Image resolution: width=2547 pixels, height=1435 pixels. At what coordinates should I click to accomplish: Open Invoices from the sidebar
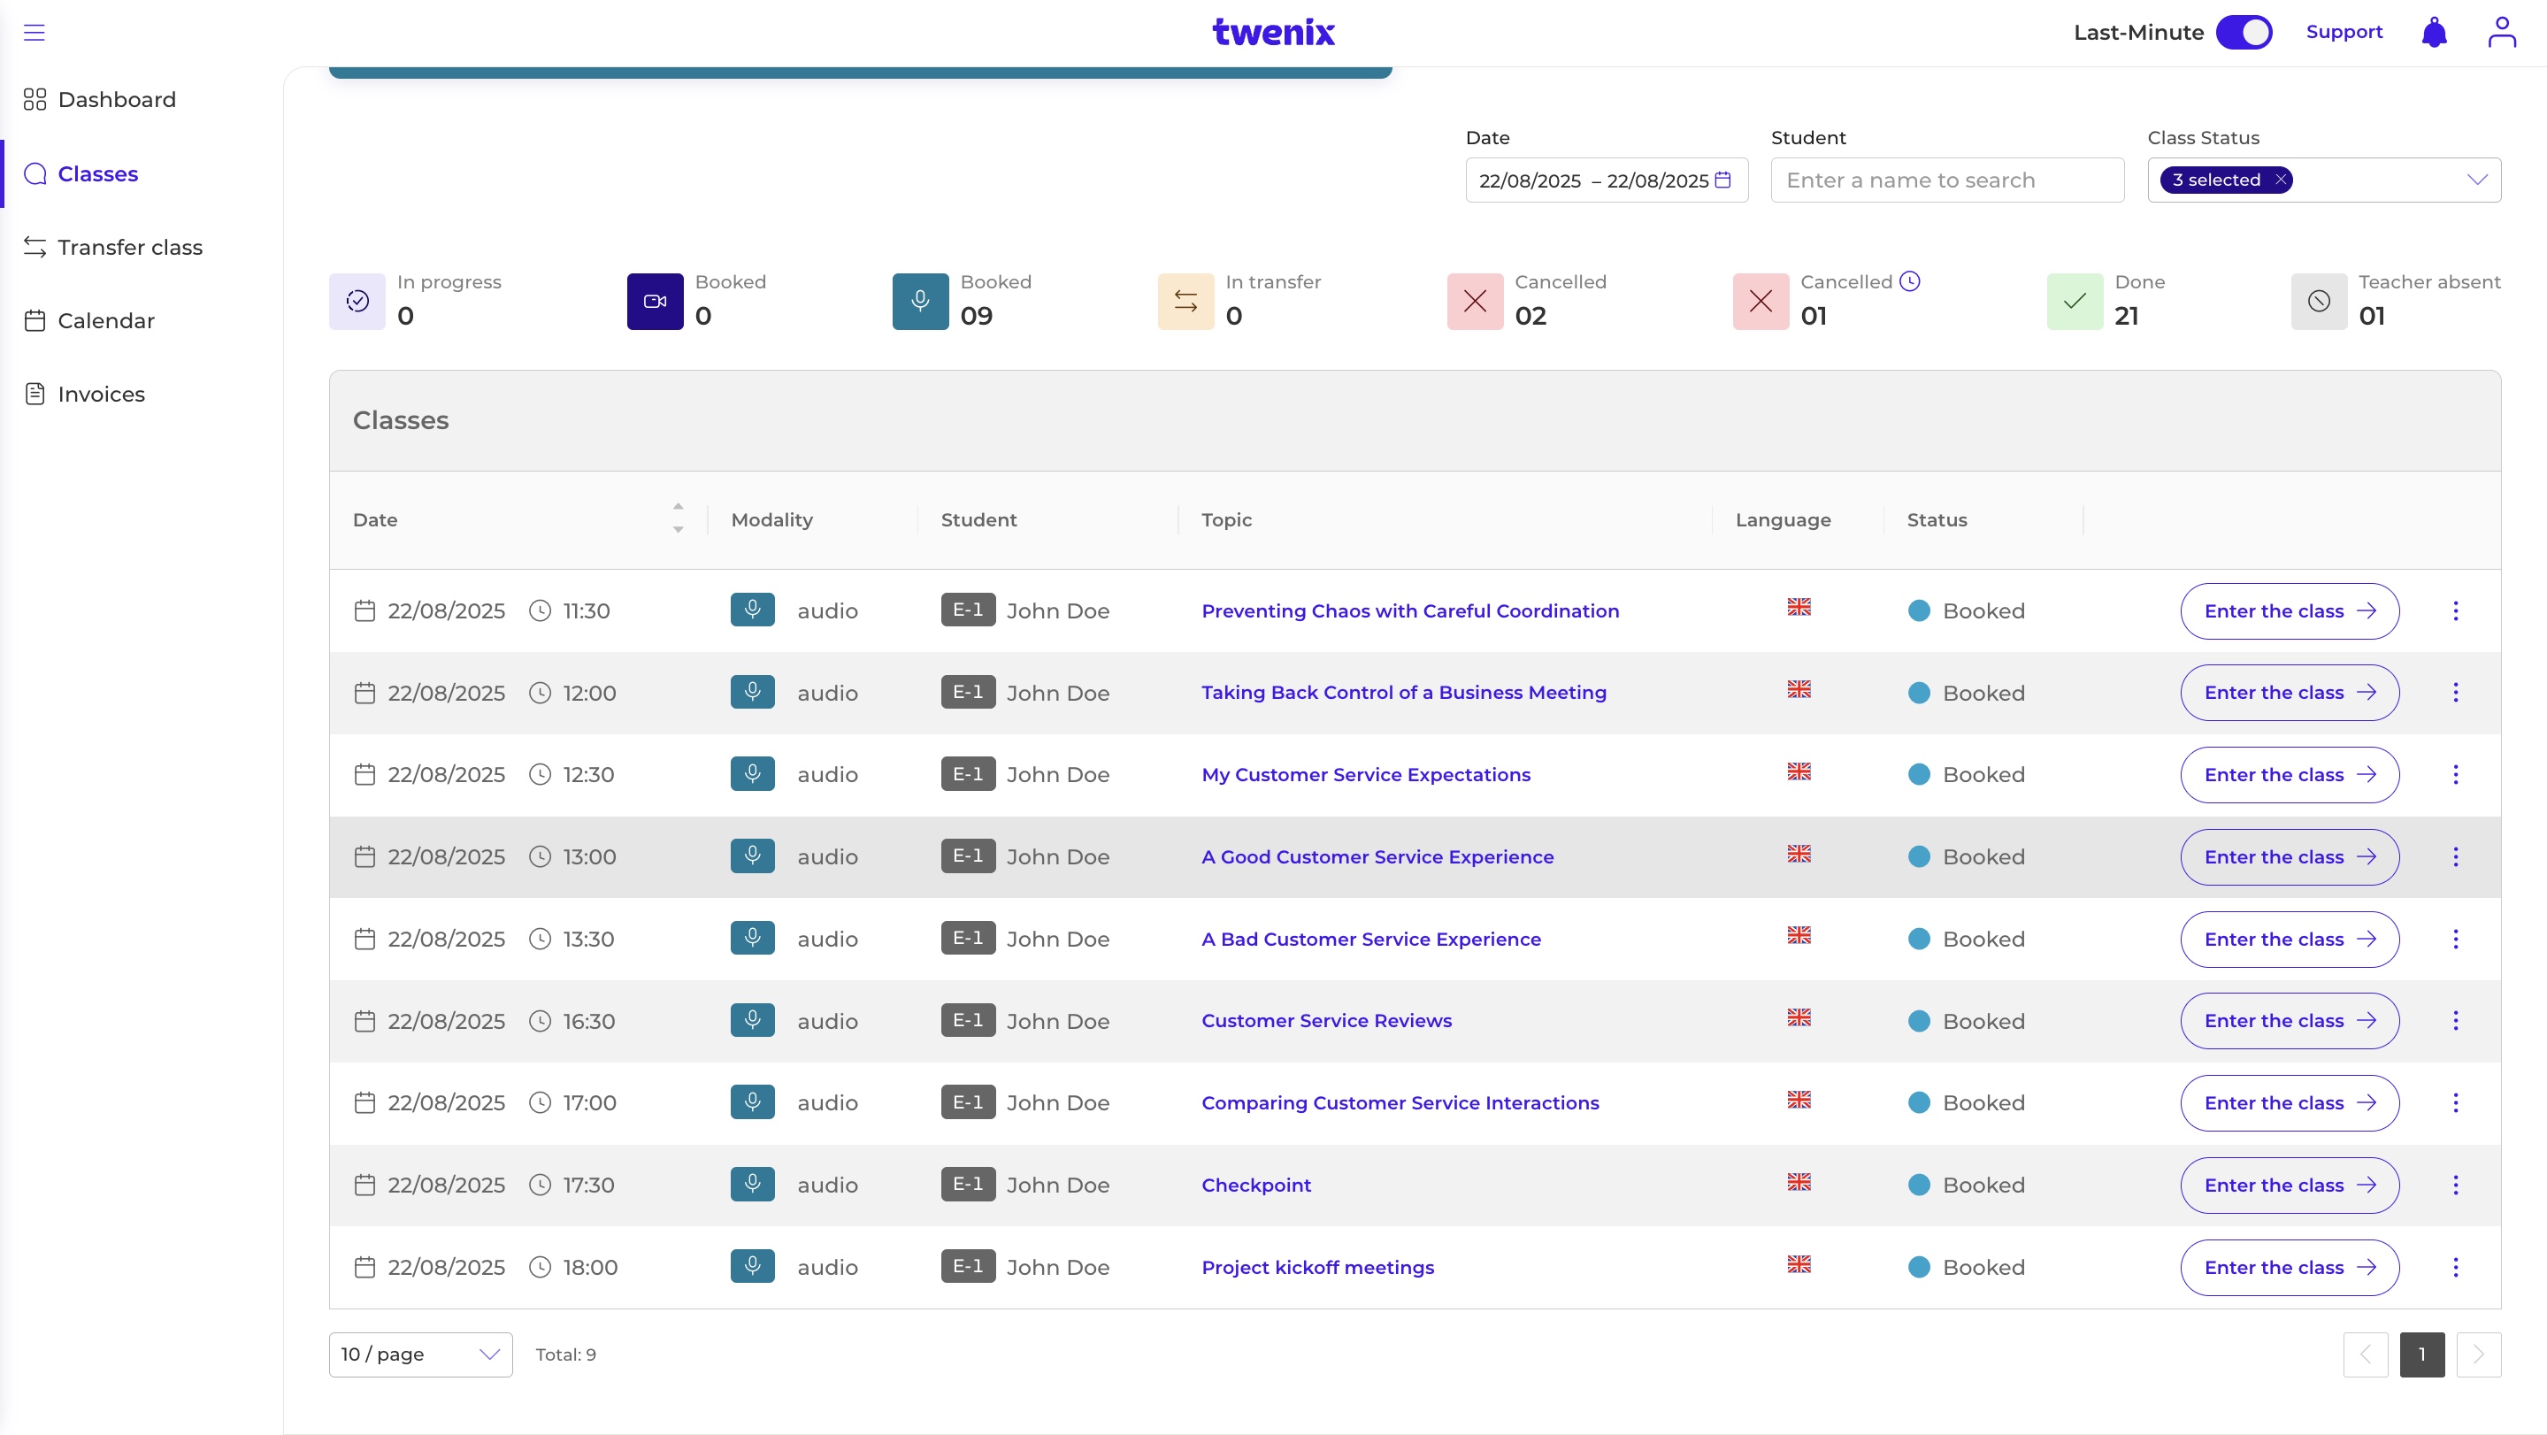pos(101,395)
